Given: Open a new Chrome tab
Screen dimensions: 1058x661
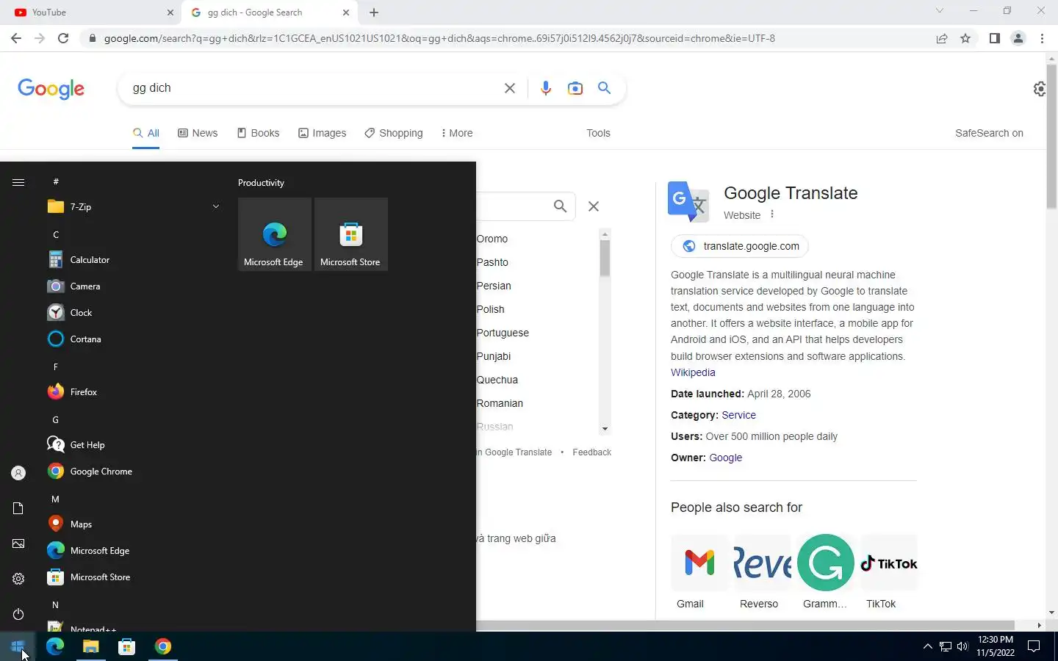Looking at the screenshot, I should (x=374, y=12).
